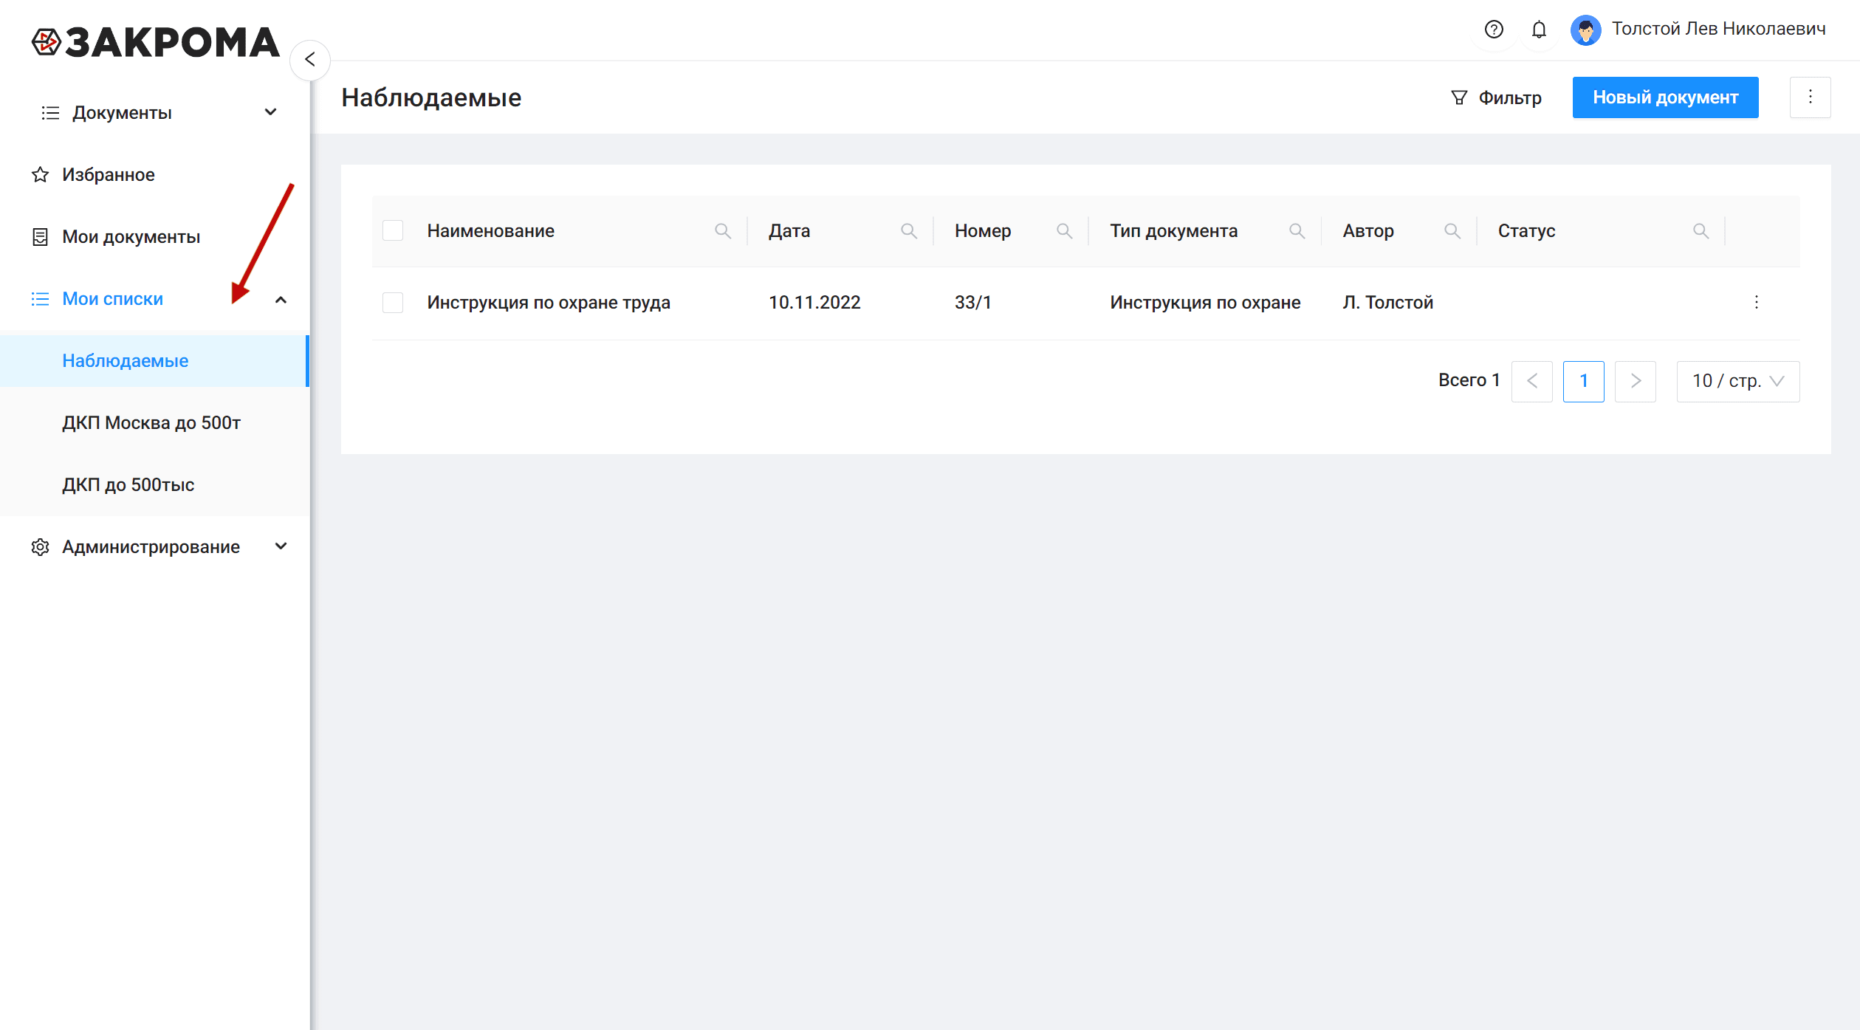
Task: Open the Фильтр panel
Action: 1496,97
